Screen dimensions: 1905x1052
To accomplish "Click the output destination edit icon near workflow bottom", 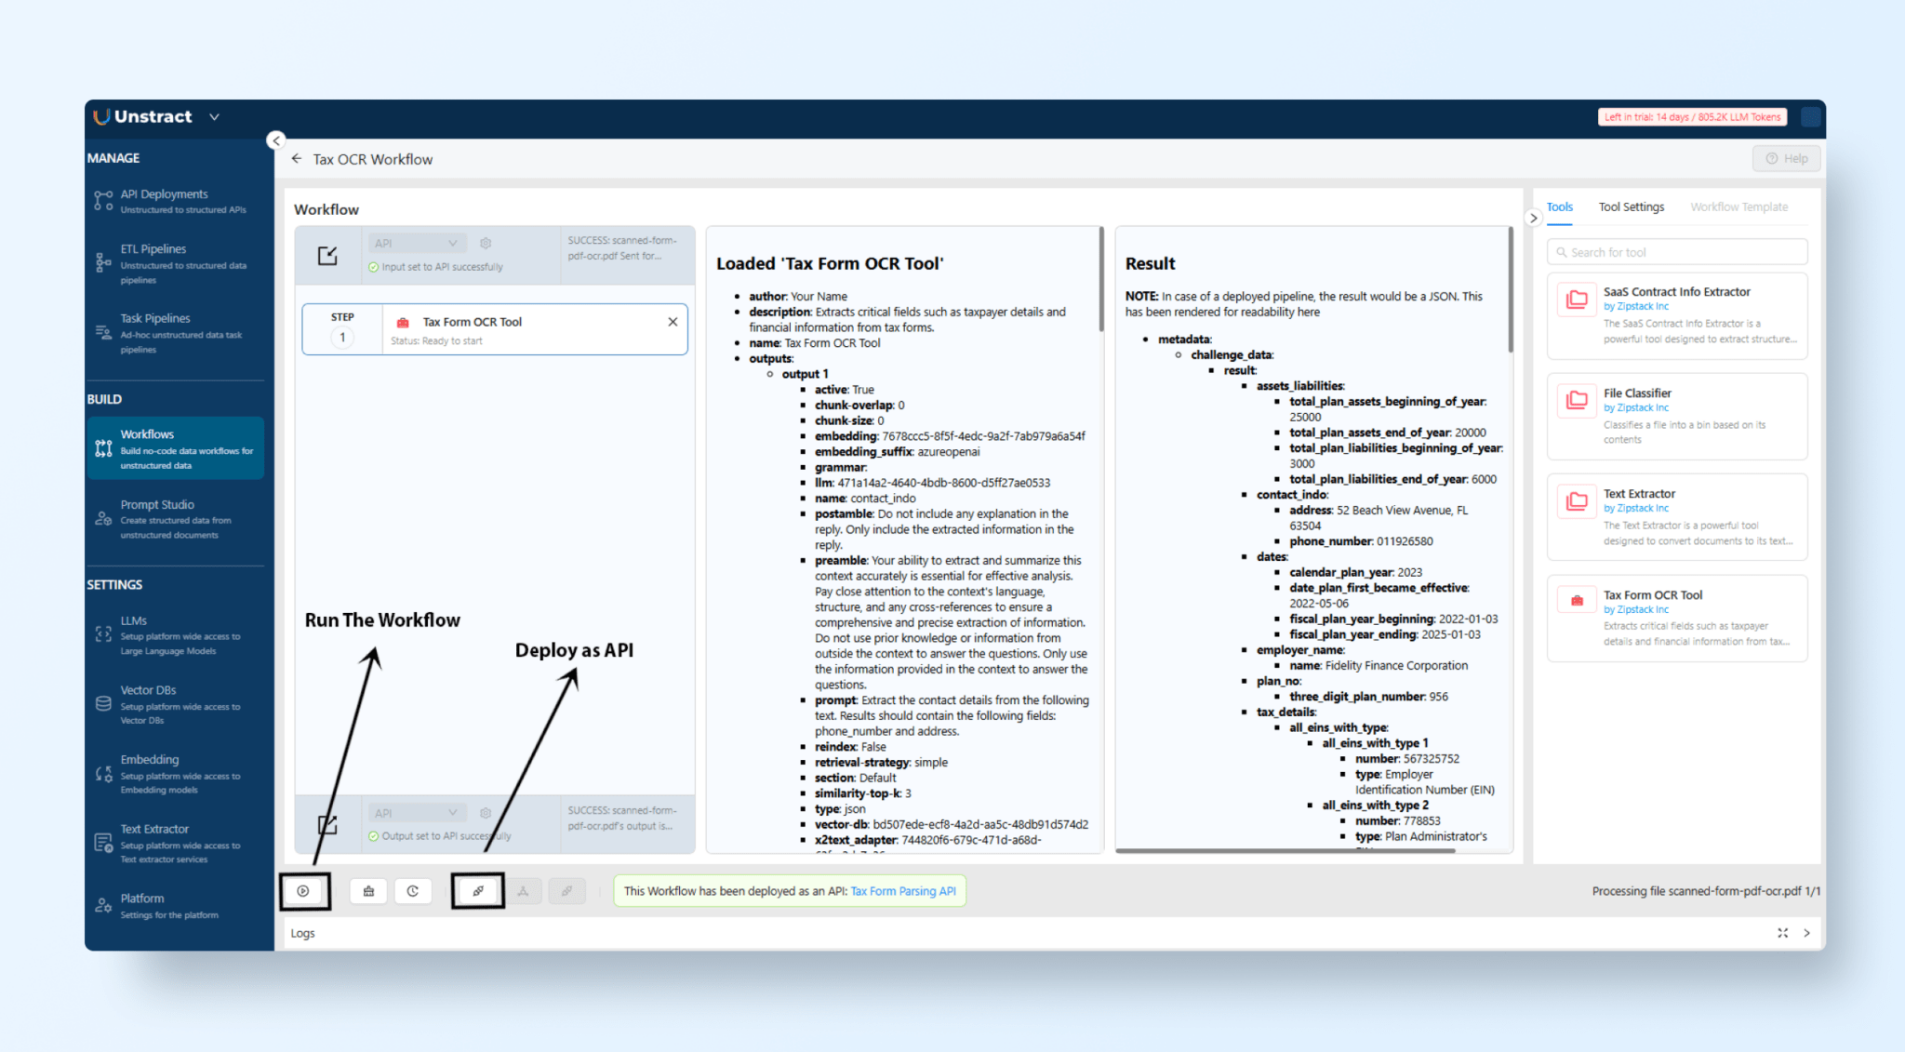I will click(x=326, y=824).
